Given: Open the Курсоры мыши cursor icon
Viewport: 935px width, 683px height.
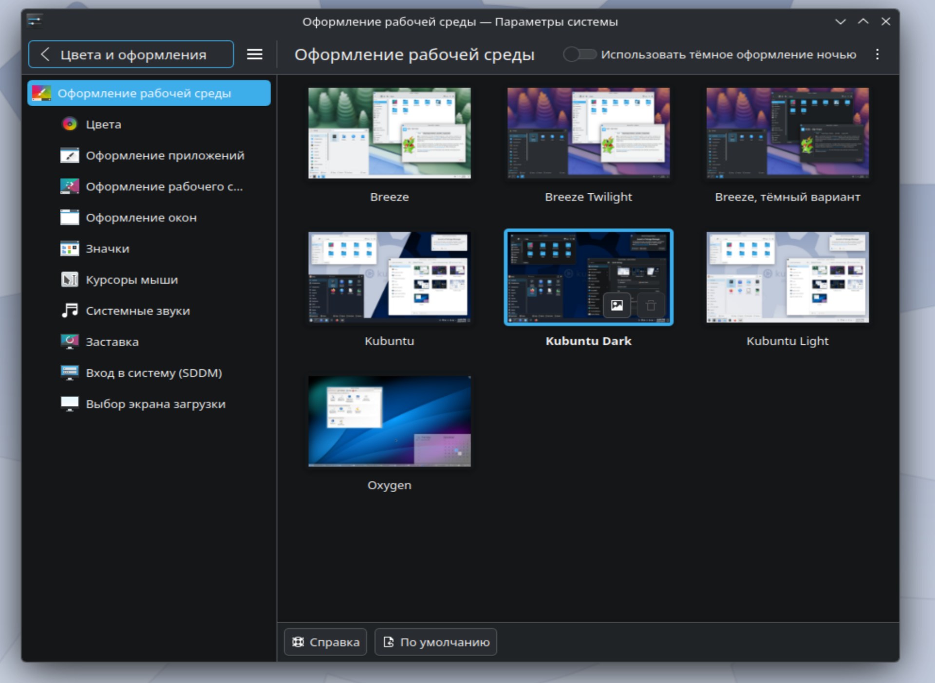Looking at the screenshot, I should pos(69,280).
